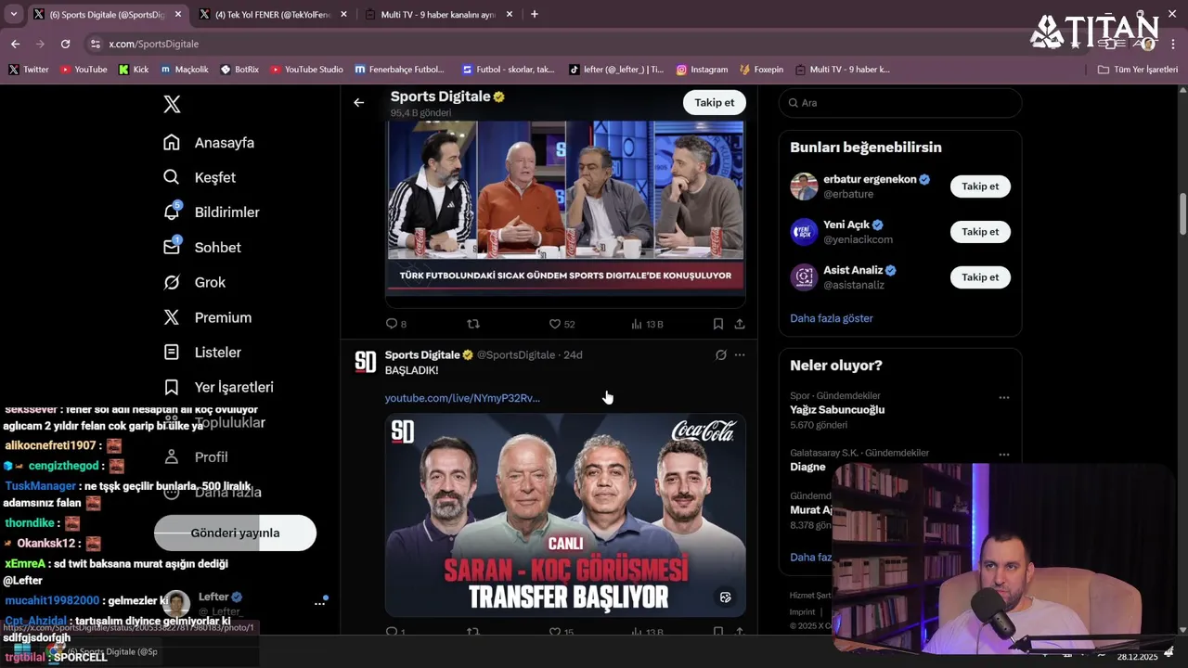Expand the tab search dropdown
The image size is (1188, 668).
(x=13, y=14)
